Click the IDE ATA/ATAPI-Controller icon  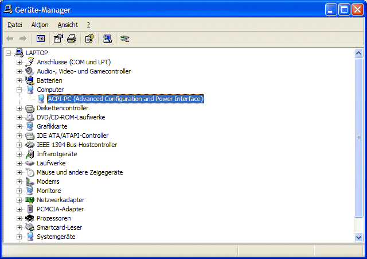pos(30,136)
